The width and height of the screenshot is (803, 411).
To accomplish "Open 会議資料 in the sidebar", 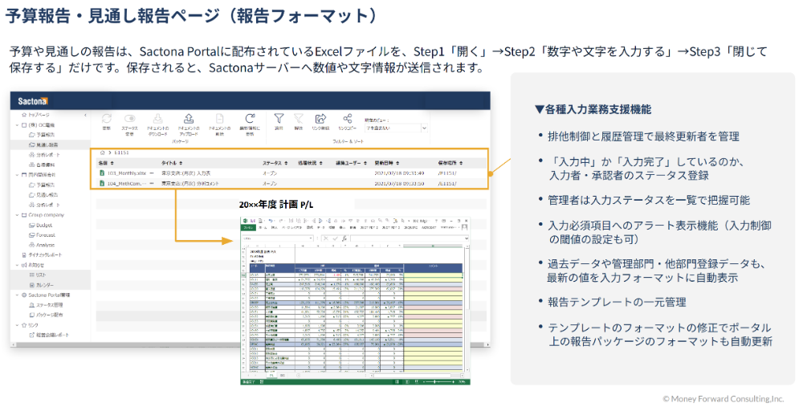I will pyautogui.click(x=45, y=165).
